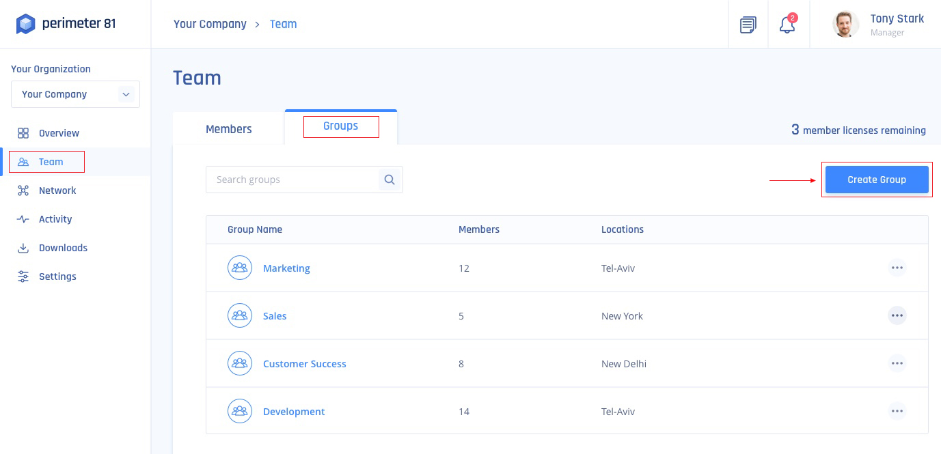
Task: Open the notes icon in the header
Action: [748, 25]
